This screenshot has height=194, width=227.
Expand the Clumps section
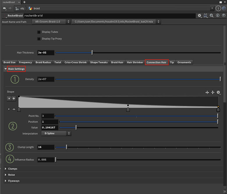tap(6, 169)
